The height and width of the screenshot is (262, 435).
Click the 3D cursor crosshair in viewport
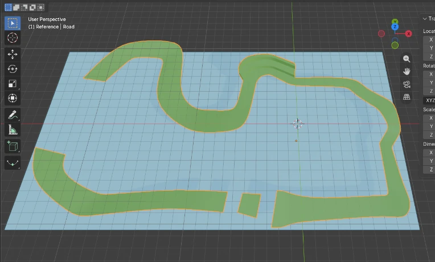click(297, 124)
